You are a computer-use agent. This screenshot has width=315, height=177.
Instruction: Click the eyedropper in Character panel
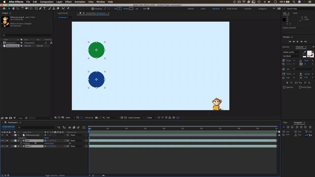[305, 52]
